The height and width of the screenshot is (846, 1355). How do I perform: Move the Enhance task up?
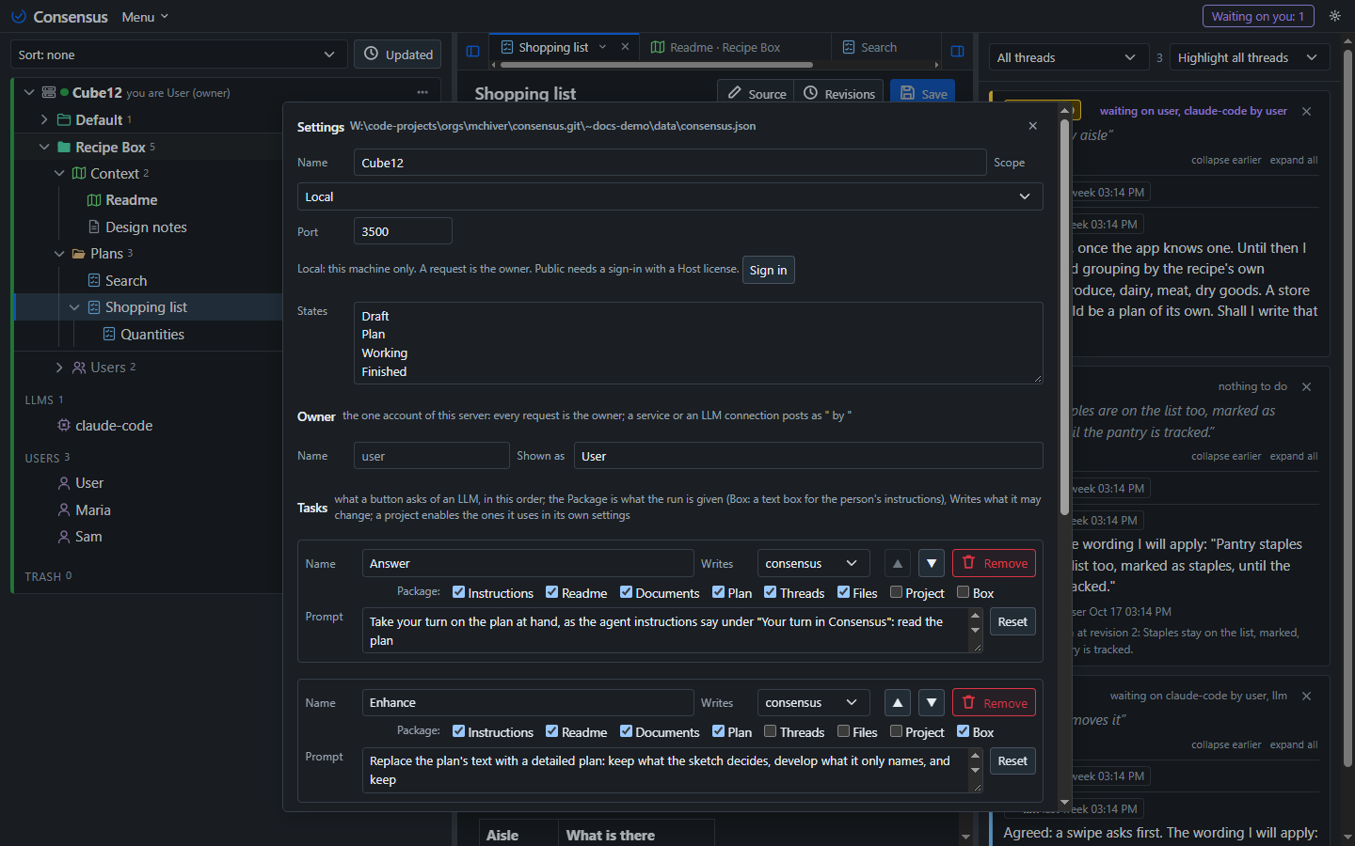898,702
